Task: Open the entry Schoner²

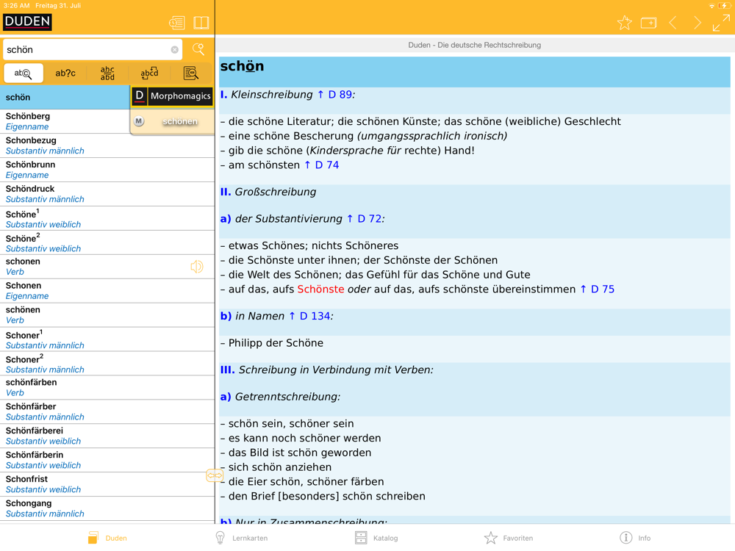Action: (107, 364)
